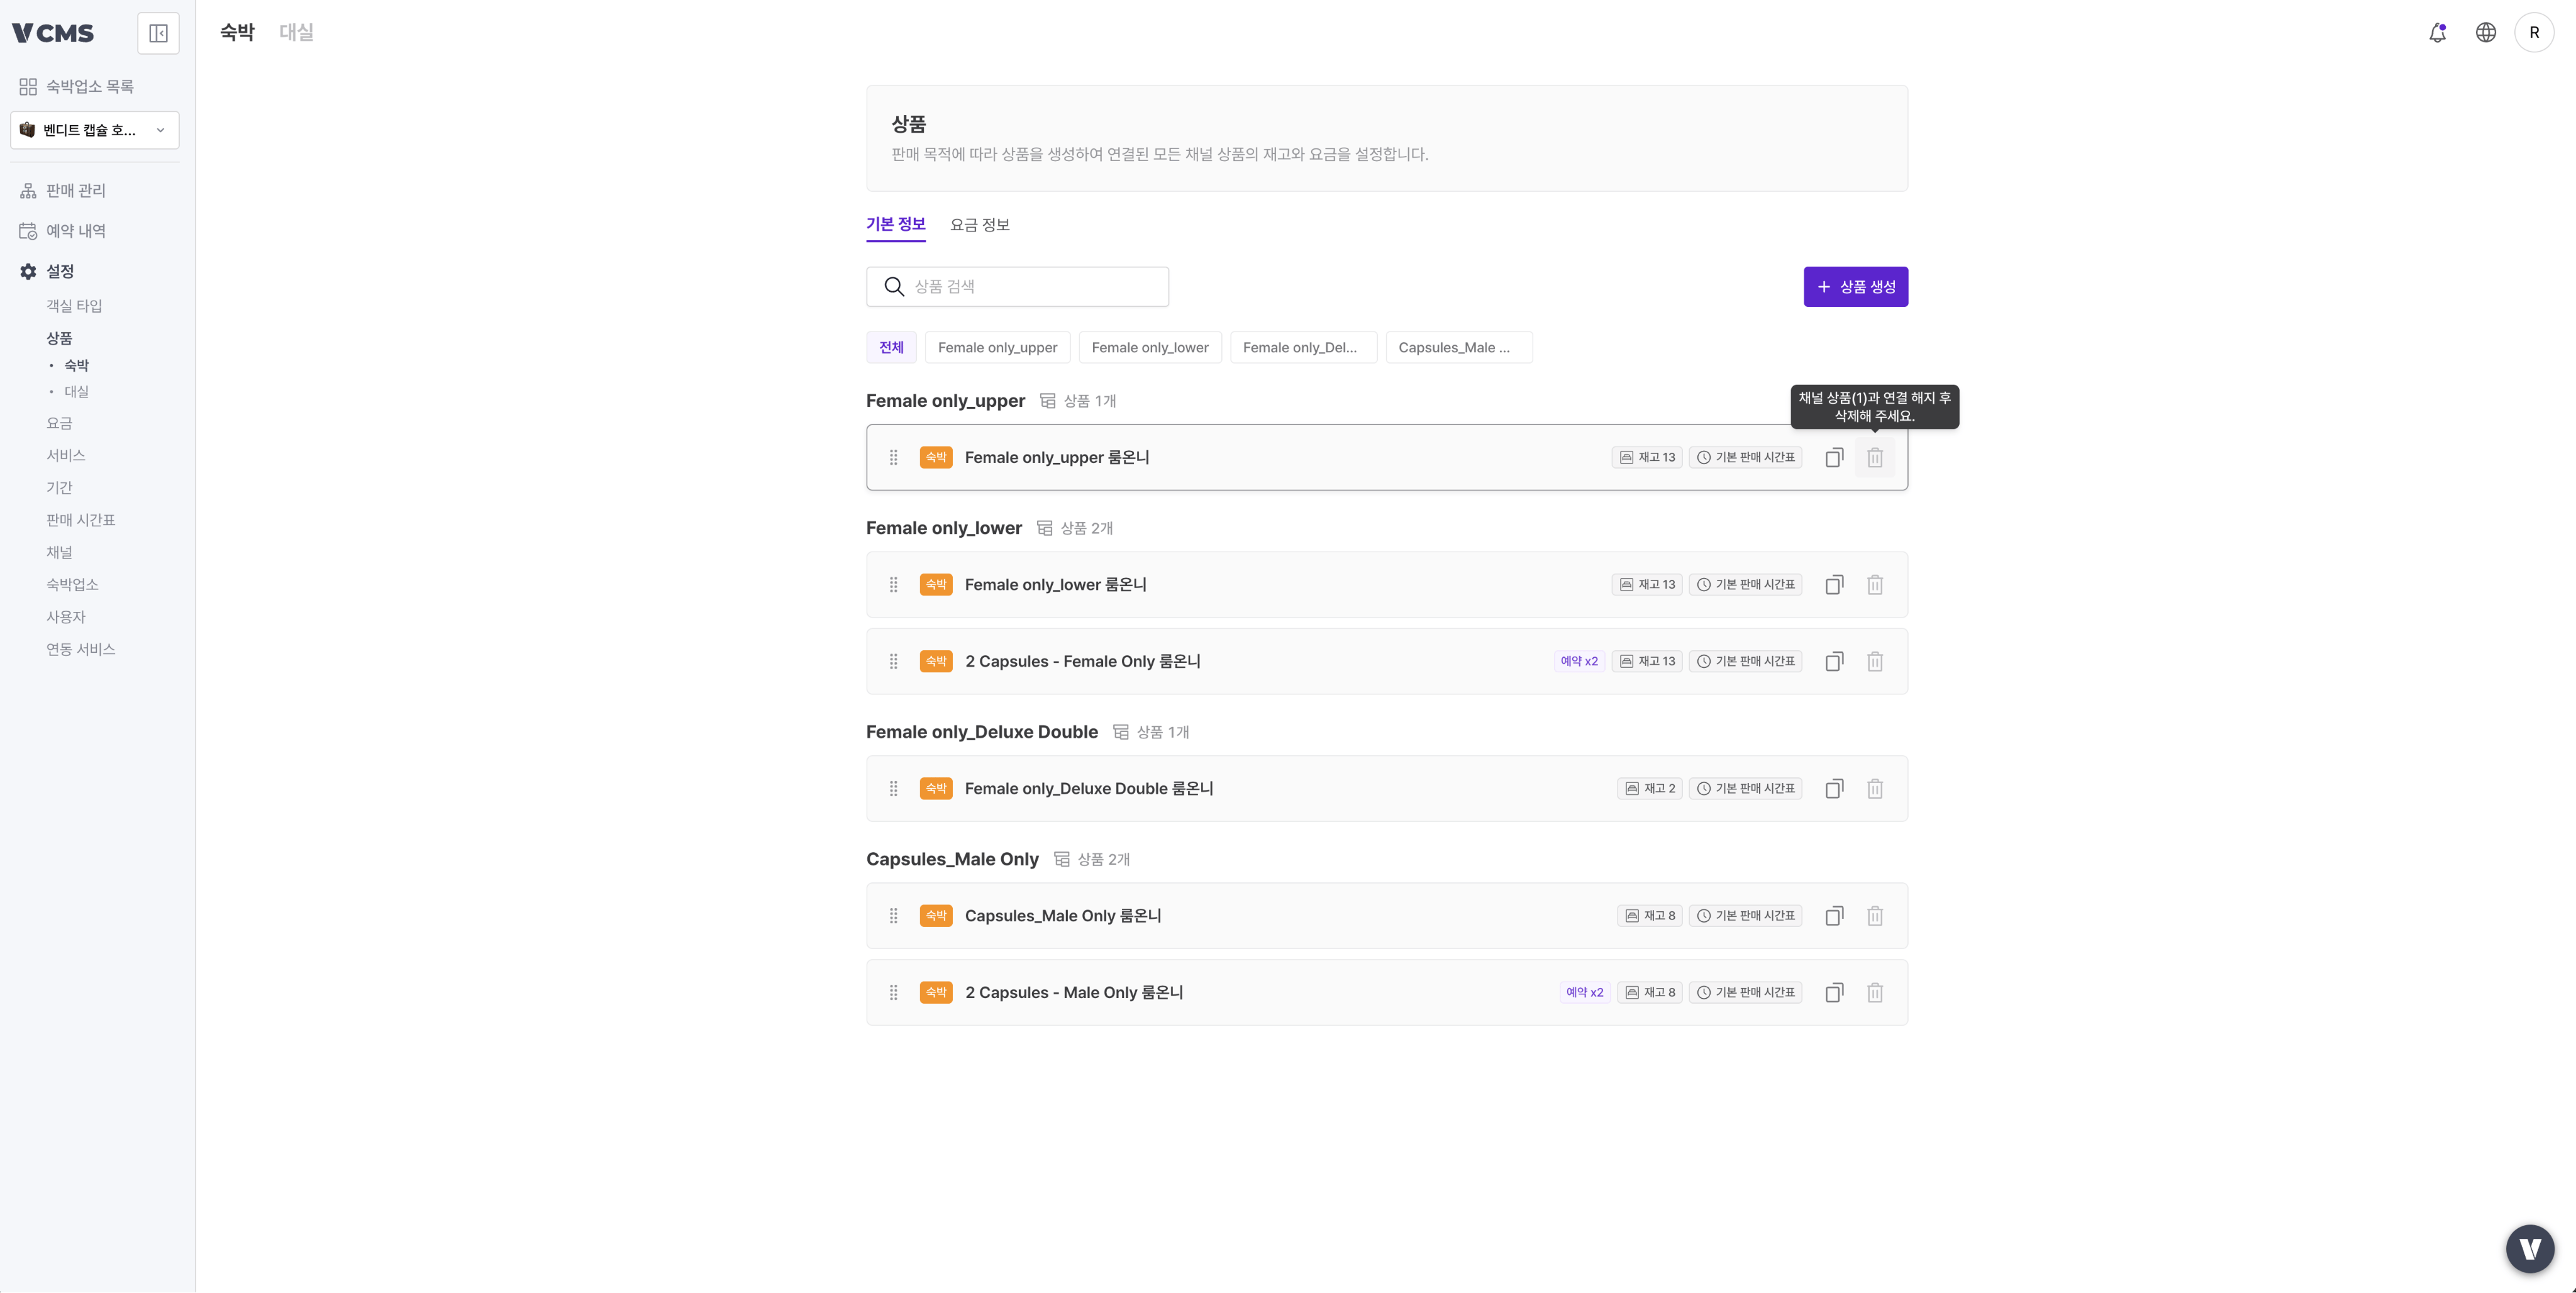Viewport: 2576px width, 1293px height.
Task: Go to 기간 settings
Action: coord(59,488)
